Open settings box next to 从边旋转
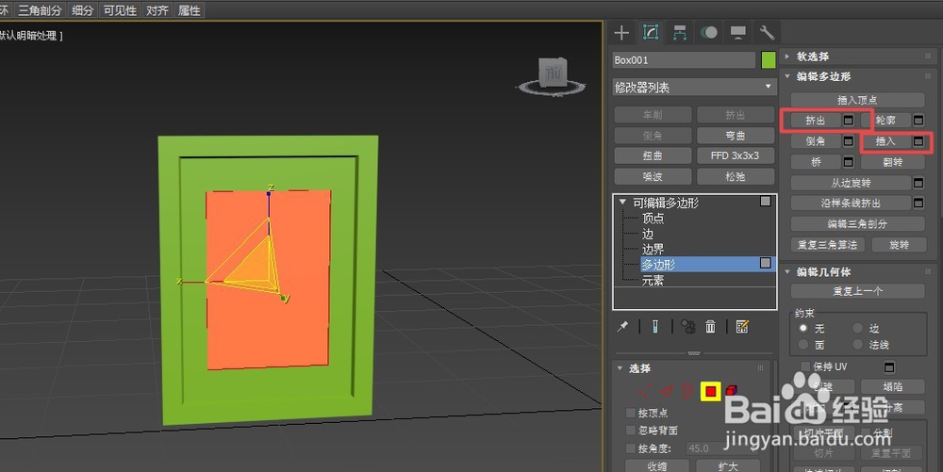The width and height of the screenshot is (943, 472). (x=918, y=183)
